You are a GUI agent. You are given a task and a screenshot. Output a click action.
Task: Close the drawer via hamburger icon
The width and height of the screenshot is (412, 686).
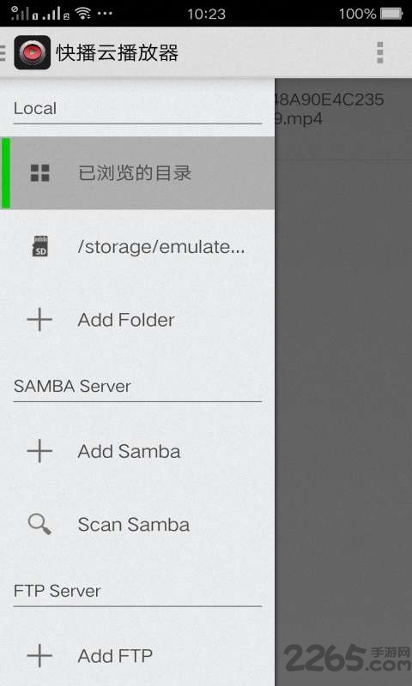[3, 52]
